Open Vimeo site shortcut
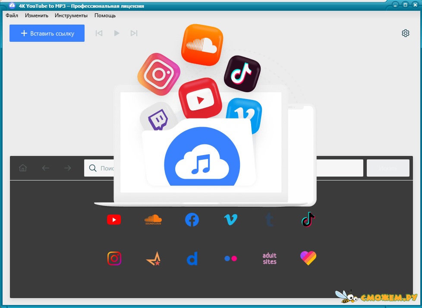Viewport: 422px width, 308px height. 231,220
